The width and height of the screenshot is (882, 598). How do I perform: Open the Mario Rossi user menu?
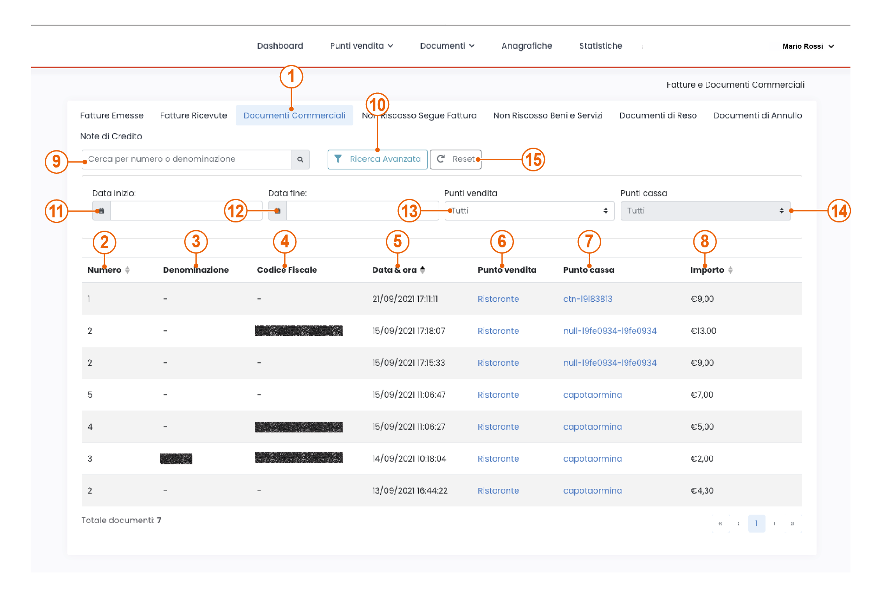(808, 46)
